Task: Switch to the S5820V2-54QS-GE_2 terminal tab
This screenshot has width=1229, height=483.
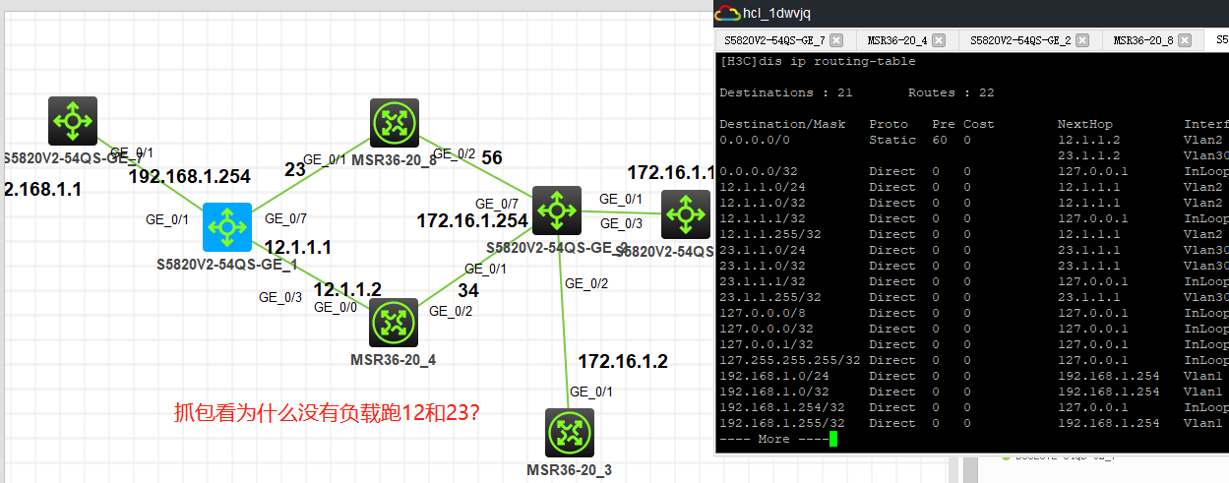Action: click(x=1021, y=40)
